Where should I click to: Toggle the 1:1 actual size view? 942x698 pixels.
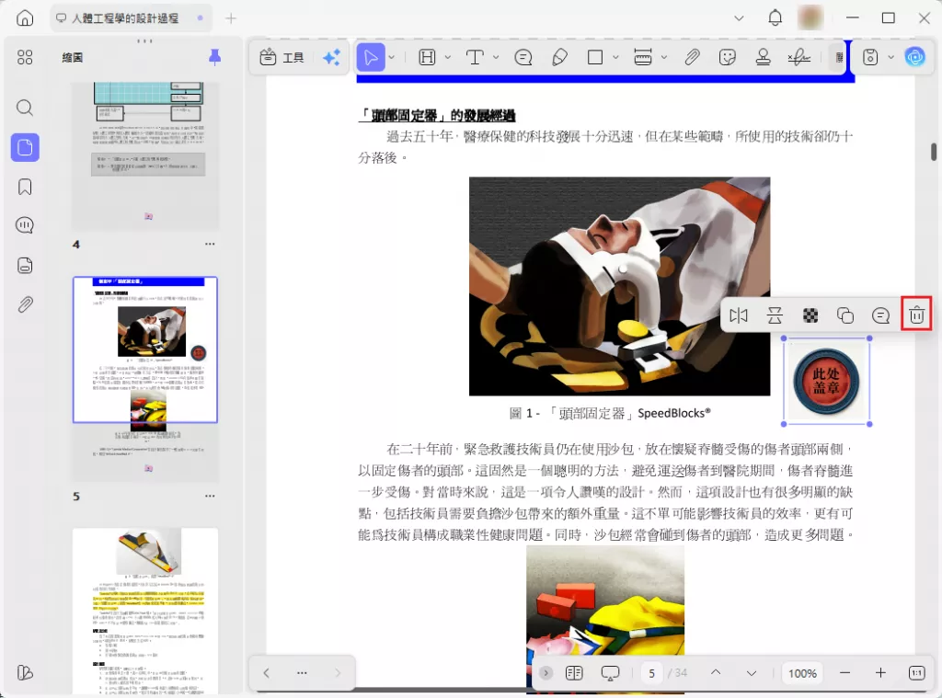[x=916, y=673]
